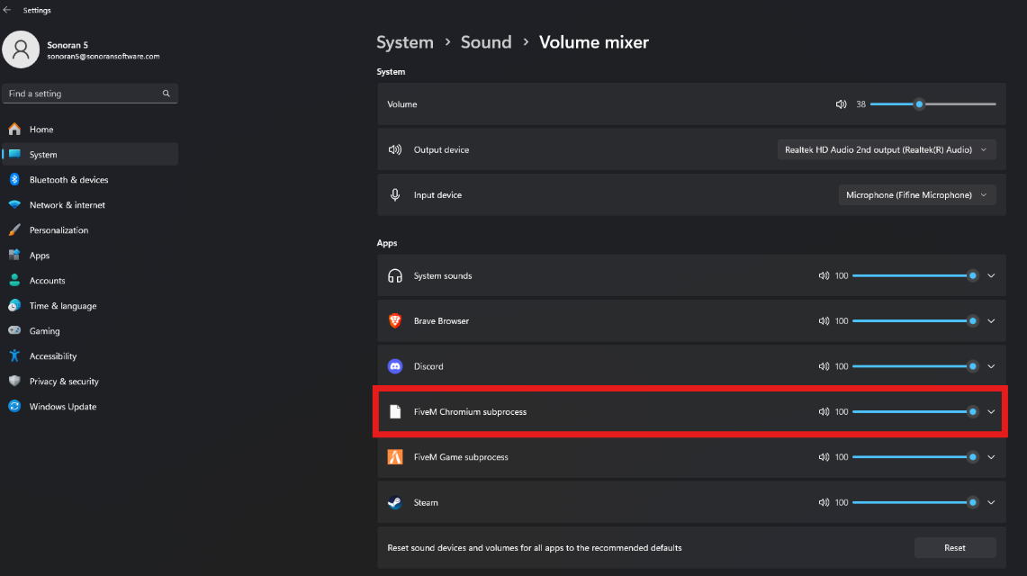Mute the system Volume speaker icon
1027x576 pixels.
tap(841, 104)
